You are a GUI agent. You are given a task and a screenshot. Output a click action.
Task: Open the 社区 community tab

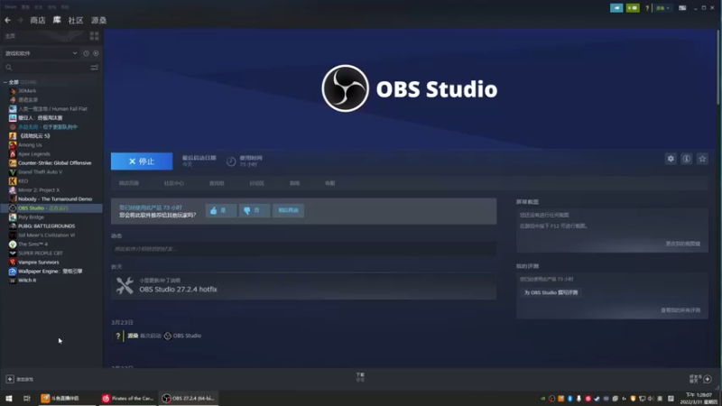click(x=76, y=20)
